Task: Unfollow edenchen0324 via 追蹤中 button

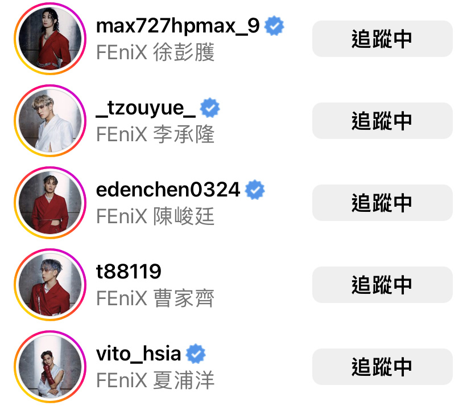Action: [382, 203]
